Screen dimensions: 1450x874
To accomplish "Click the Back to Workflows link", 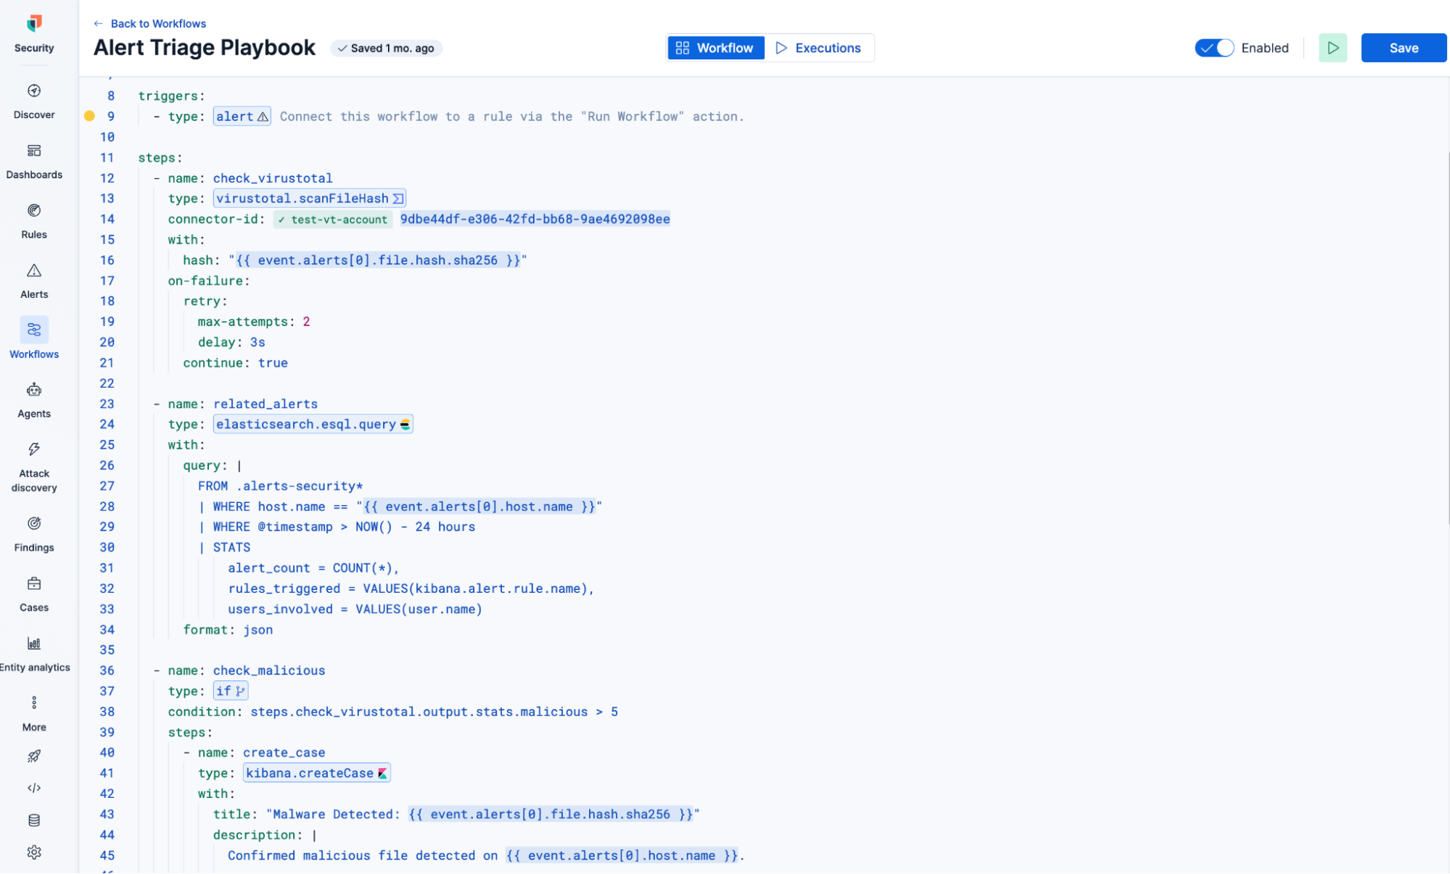I will coord(150,23).
